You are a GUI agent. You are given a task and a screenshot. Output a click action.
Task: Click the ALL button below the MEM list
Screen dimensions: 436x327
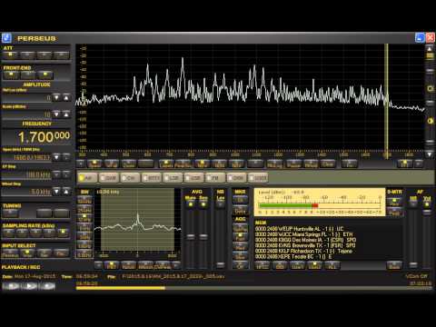point(332,266)
